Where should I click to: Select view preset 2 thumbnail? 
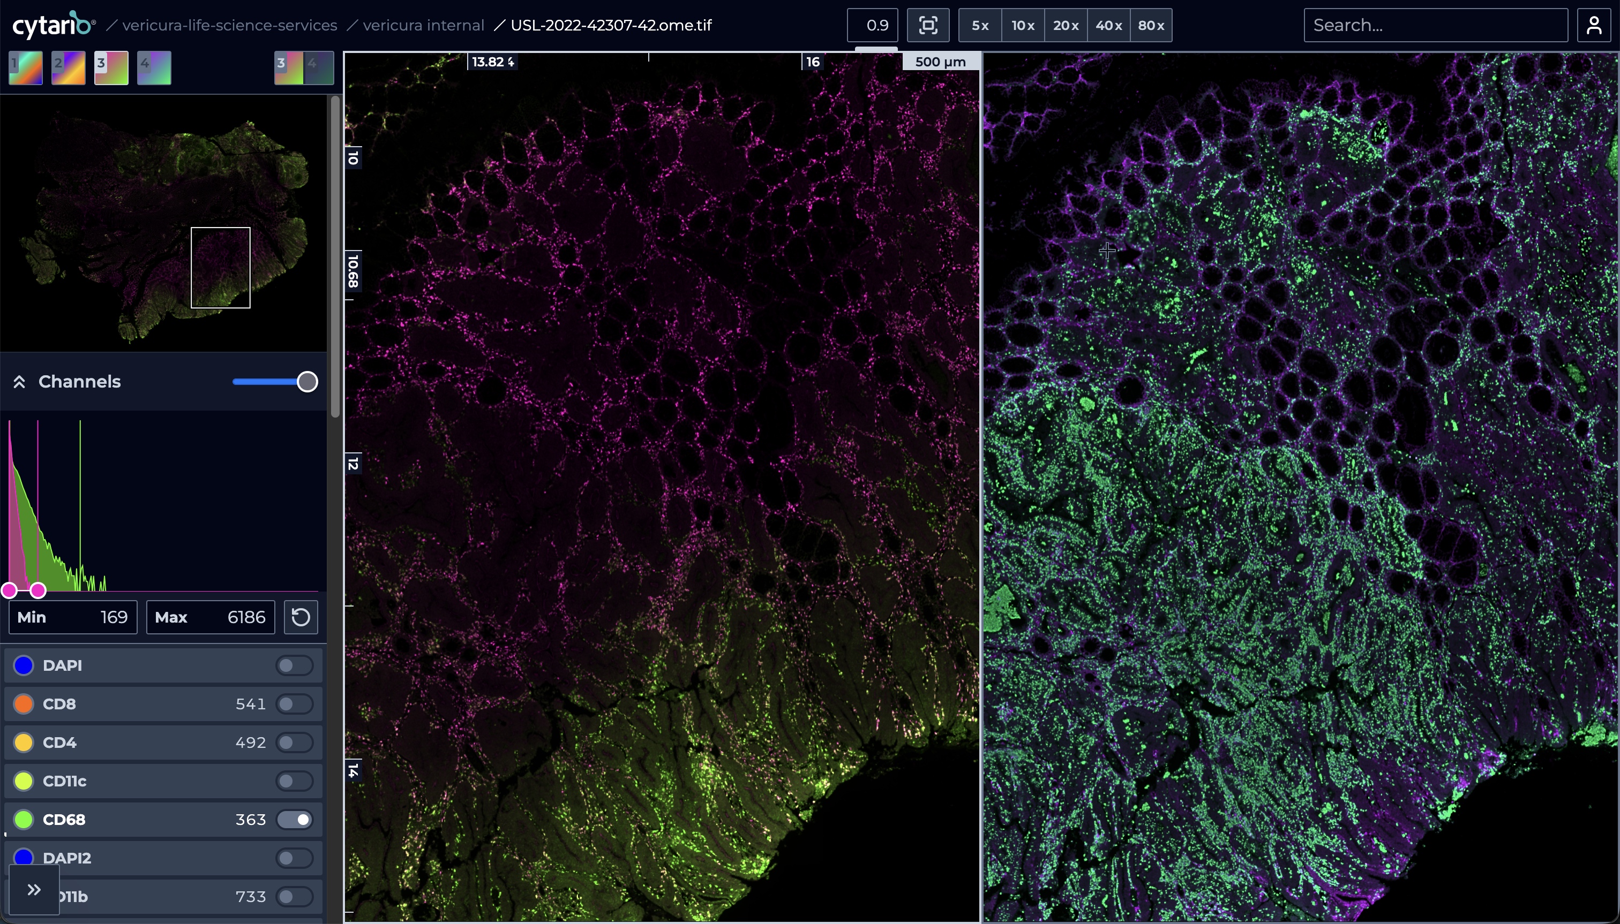coord(69,68)
